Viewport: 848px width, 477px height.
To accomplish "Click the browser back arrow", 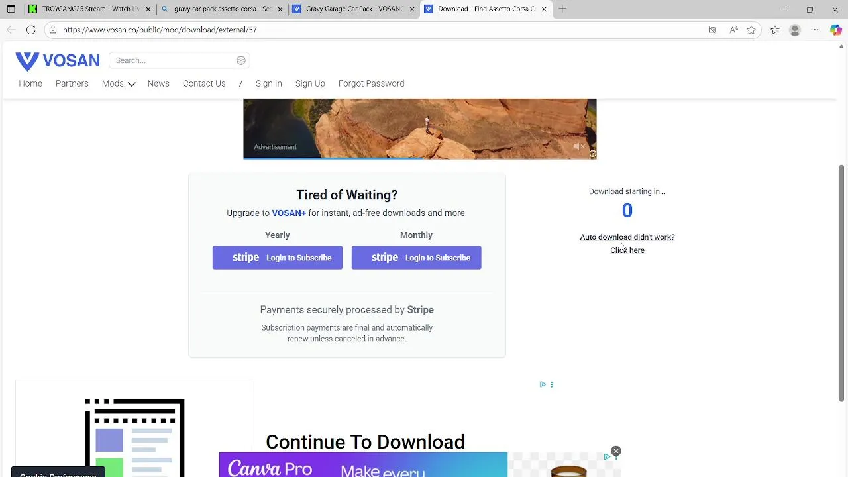I will pyautogui.click(x=11, y=30).
